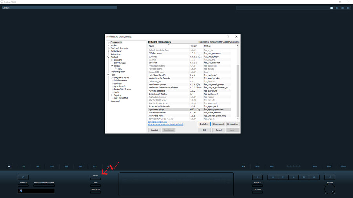
Task: Click the Reset all button
Action: 155,130
